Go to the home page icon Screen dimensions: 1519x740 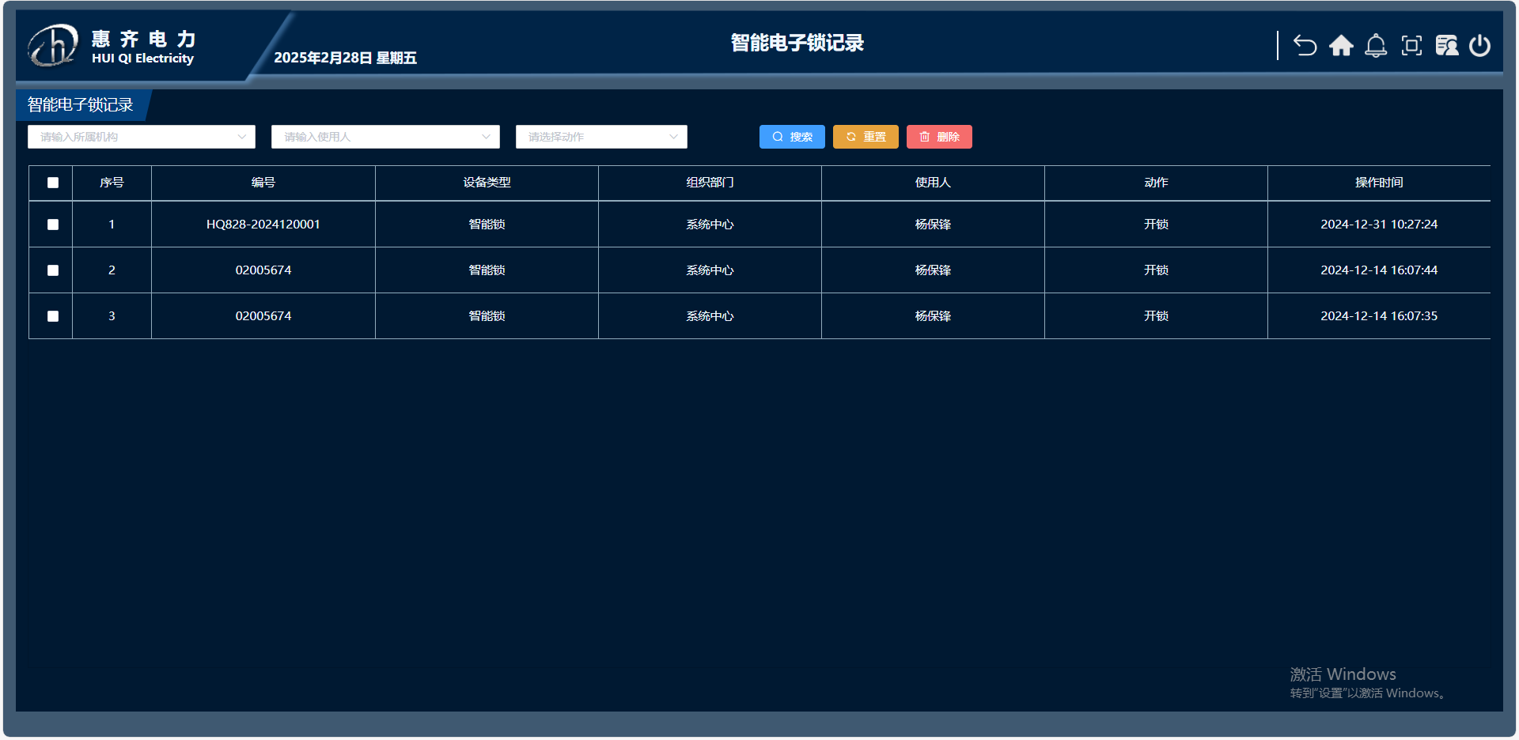(x=1341, y=46)
